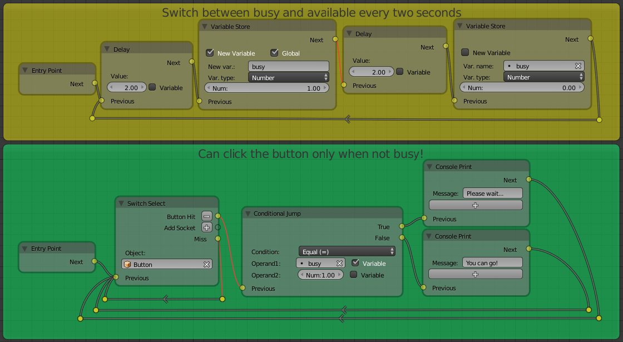623x342 pixels.
Task: Enable Variable checkbox for Operand2
Action: 353,275
